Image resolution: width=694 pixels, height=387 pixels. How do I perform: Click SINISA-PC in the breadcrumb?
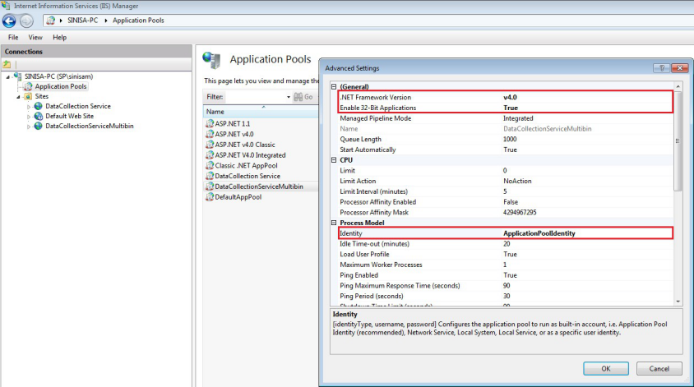click(x=83, y=21)
